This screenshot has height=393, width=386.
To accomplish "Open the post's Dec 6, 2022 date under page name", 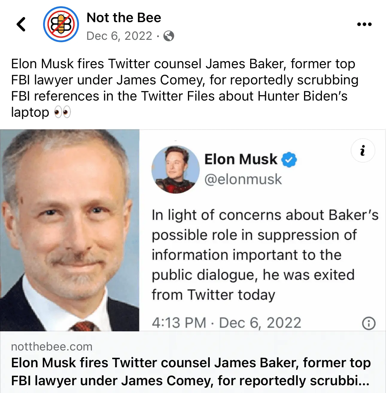I will pos(119,36).
